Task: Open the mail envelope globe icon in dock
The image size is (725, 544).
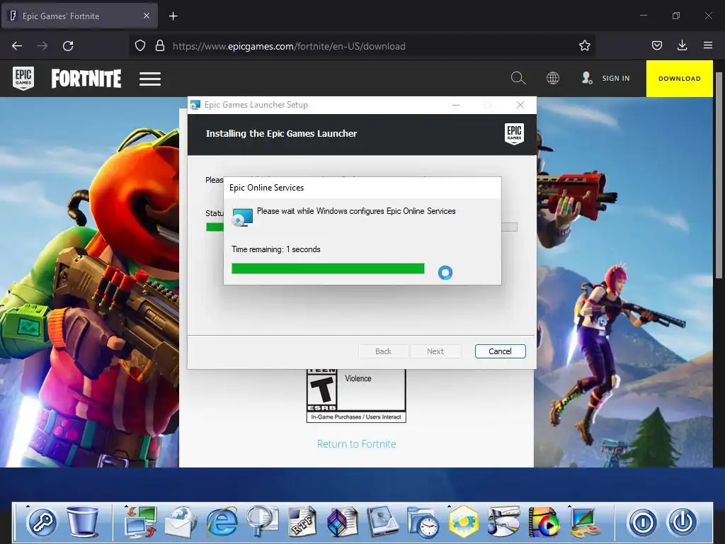Action: pos(181,522)
